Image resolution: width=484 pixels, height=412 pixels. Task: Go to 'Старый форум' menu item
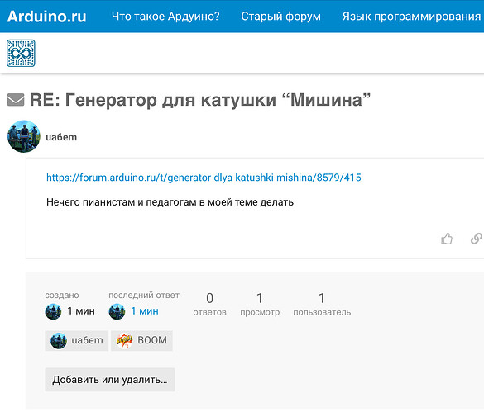pos(281,17)
